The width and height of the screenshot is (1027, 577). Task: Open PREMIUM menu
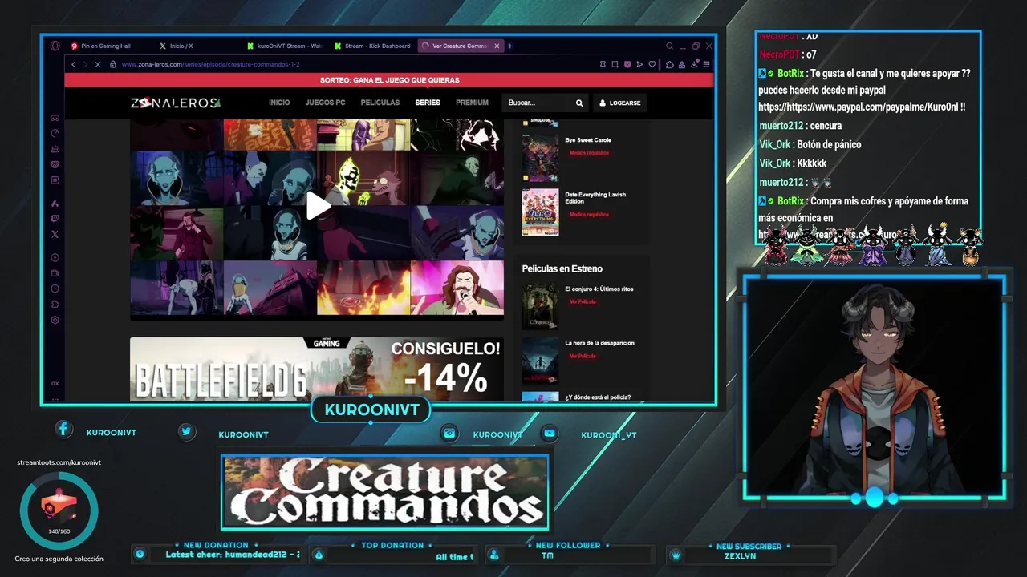472,103
